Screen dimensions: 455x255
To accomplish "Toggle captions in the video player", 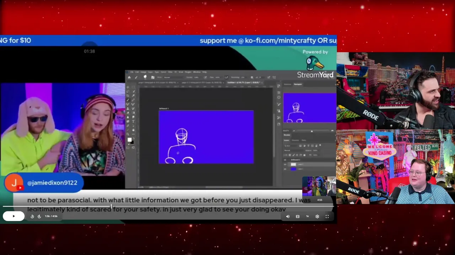I will coord(298,216).
